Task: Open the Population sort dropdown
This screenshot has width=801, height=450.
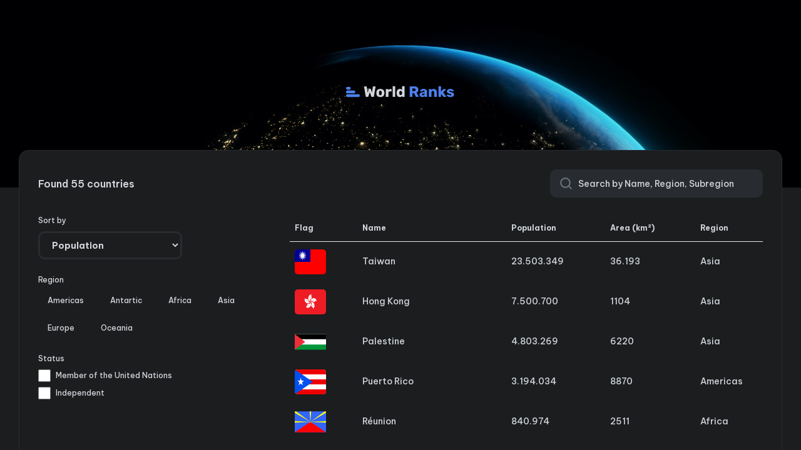Action: tap(110, 245)
